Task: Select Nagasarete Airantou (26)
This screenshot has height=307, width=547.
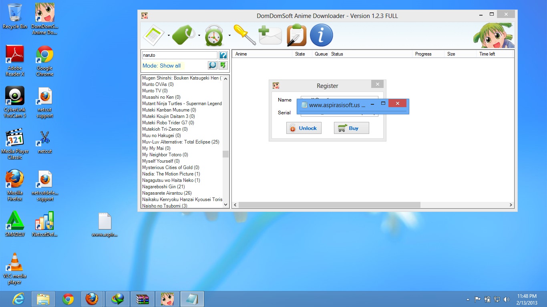Action: click(x=167, y=193)
